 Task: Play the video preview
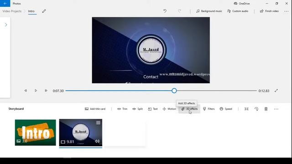pos(36,91)
